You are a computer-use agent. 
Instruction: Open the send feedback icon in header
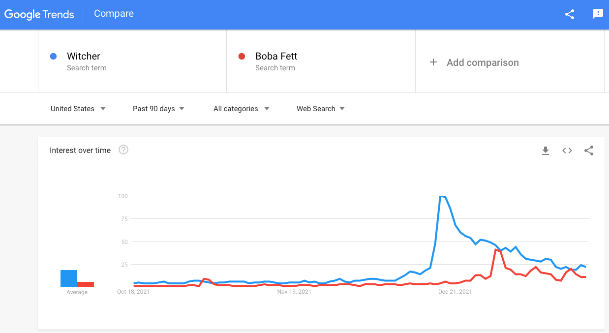[x=598, y=14]
